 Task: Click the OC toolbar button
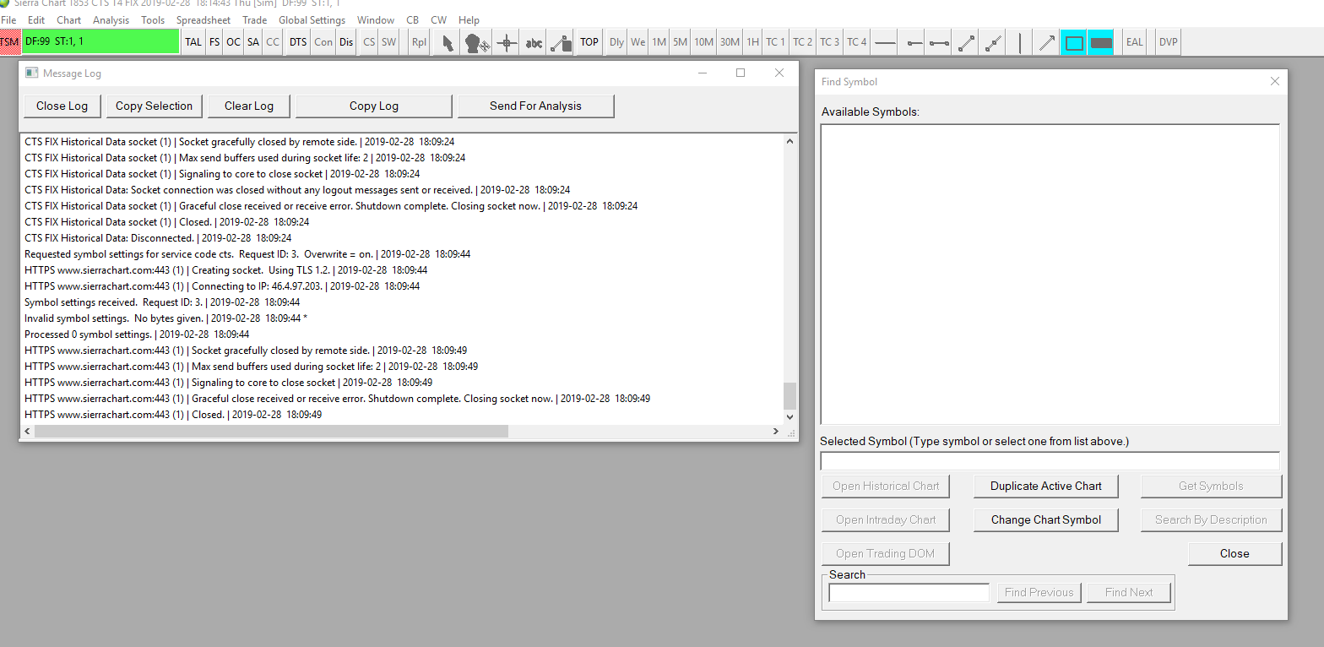(233, 42)
